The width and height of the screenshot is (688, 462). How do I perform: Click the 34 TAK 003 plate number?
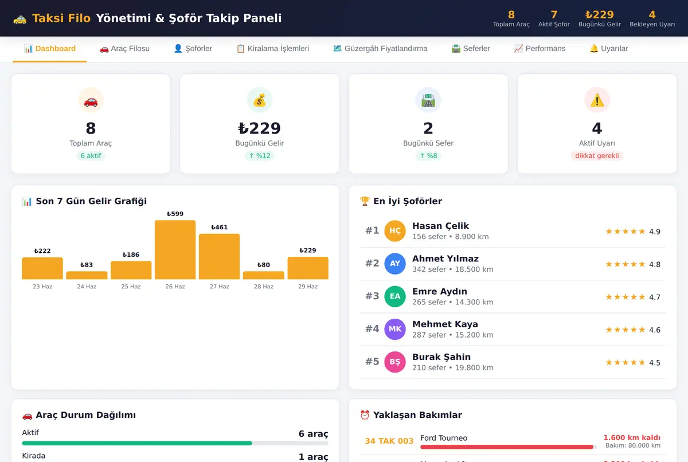[389, 441]
